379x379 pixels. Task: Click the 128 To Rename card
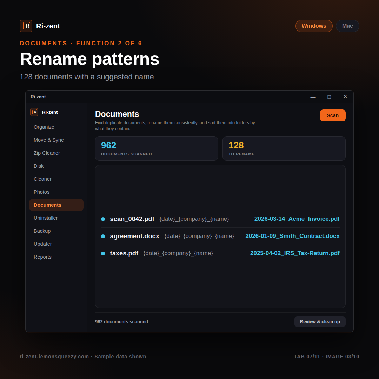pos(284,148)
